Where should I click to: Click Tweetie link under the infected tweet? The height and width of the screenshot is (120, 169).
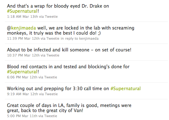[53, 55]
